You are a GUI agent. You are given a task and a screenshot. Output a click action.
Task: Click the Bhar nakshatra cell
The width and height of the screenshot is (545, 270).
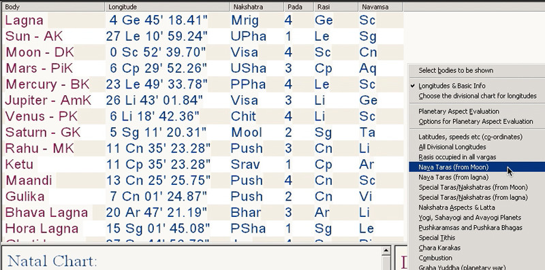(246, 212)
